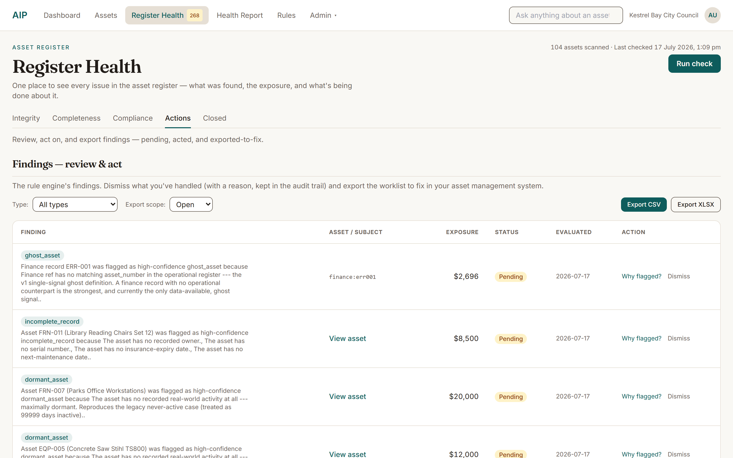Switch to the Compliance tab
The image size is (733, 458).
click(133, 118)
